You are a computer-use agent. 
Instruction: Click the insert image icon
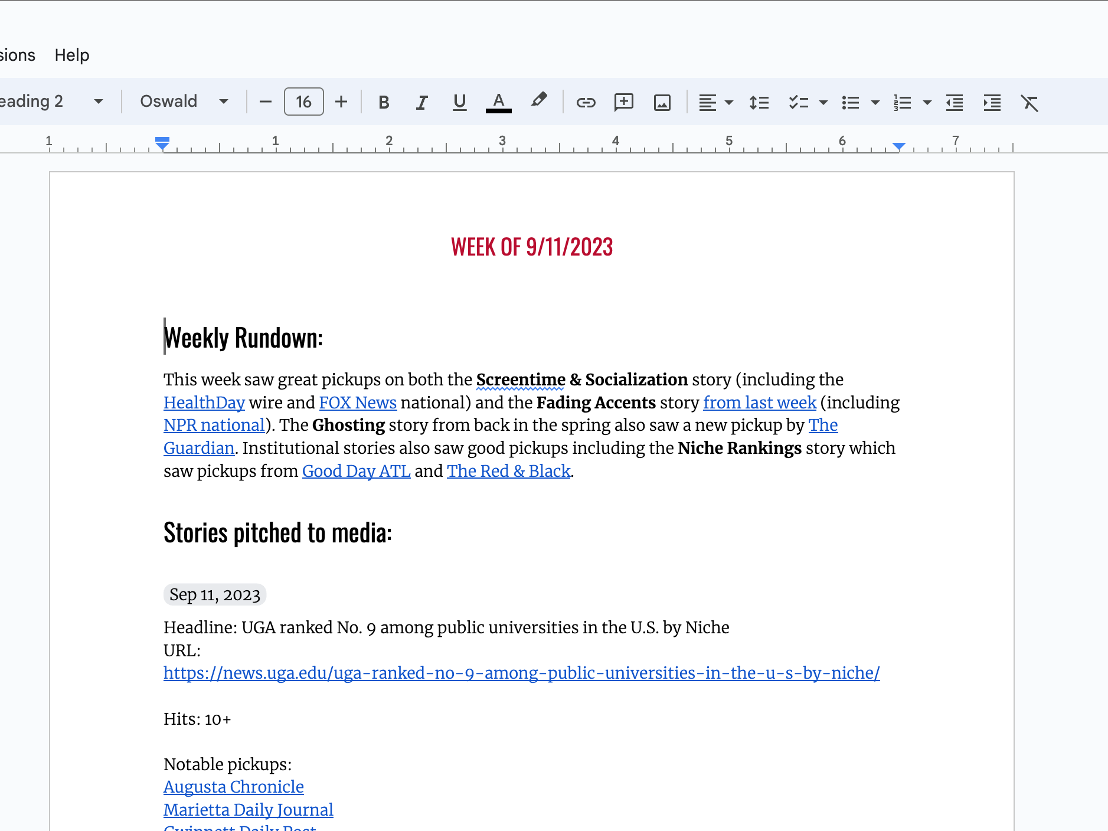coord(662,102)
